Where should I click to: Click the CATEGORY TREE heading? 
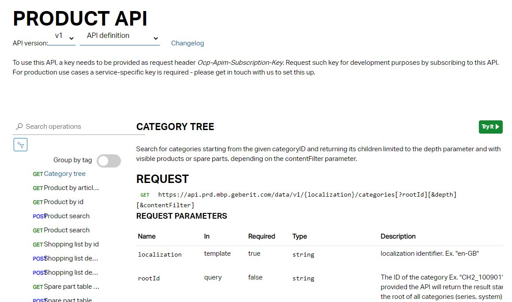click(175, 127)
